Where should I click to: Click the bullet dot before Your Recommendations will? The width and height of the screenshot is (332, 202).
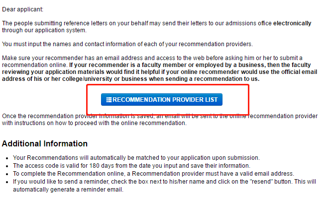tap(7, 158)
